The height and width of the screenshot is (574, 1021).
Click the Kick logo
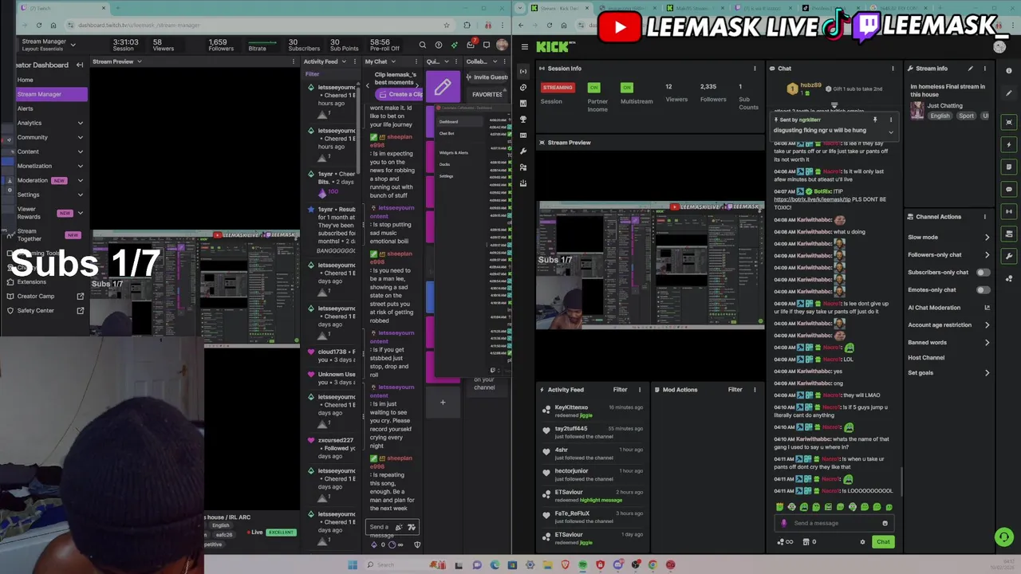(551, 47)
